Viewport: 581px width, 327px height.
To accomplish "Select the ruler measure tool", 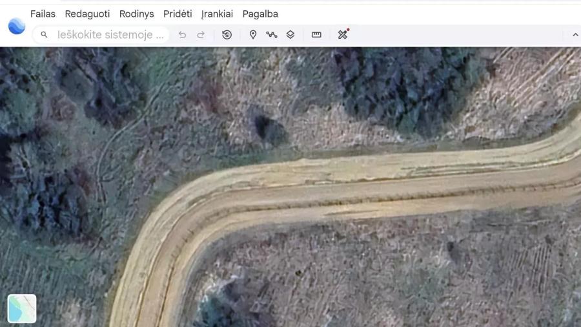I will click(316, 35).
